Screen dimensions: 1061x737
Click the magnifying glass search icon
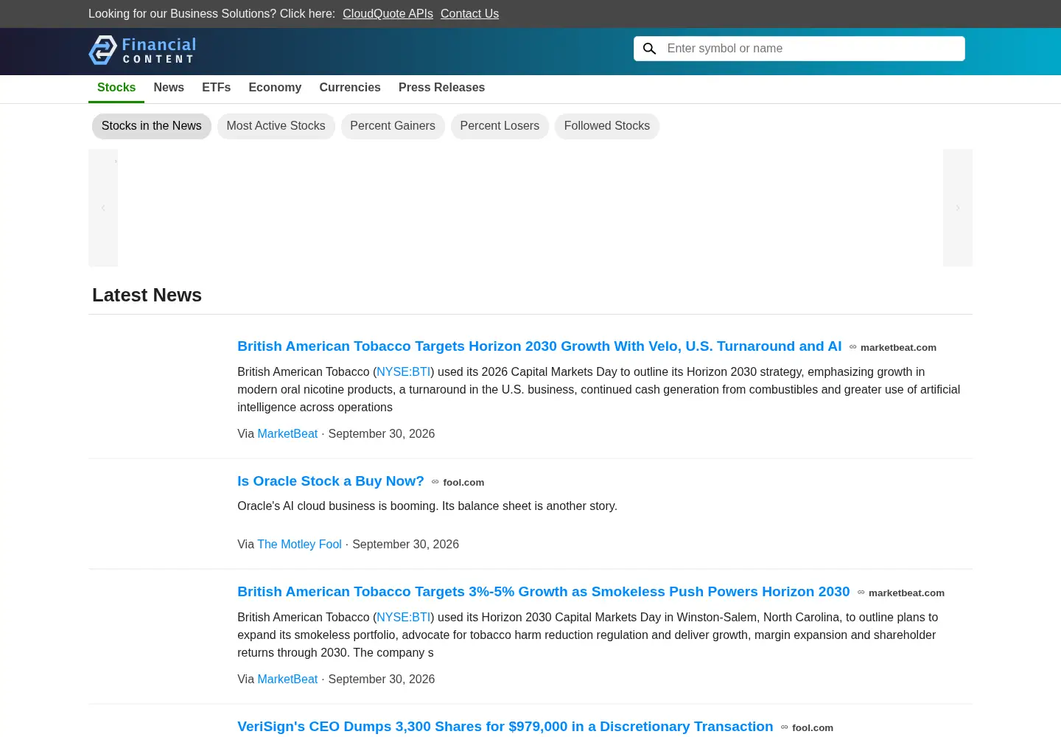[649, 49]
